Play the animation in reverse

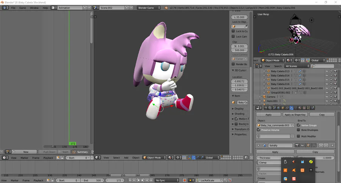[138, 180]
